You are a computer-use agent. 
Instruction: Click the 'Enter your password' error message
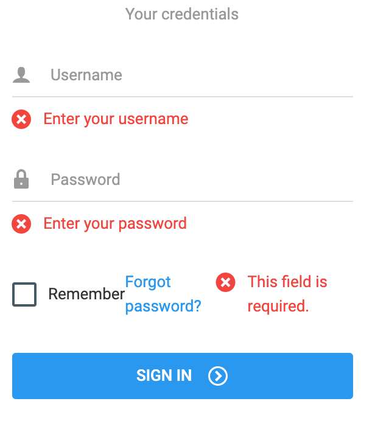point(115,224)
